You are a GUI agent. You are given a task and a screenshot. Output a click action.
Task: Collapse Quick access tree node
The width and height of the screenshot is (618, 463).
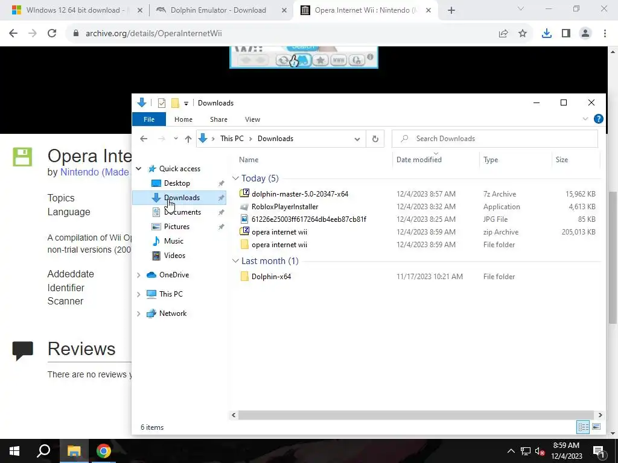tap(139, 169)
